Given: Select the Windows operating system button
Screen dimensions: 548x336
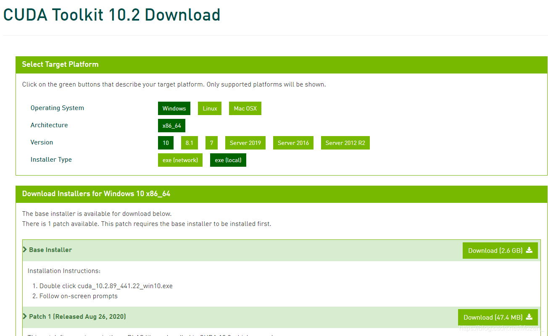Looking at the screenshot, I should click(174, 108).
